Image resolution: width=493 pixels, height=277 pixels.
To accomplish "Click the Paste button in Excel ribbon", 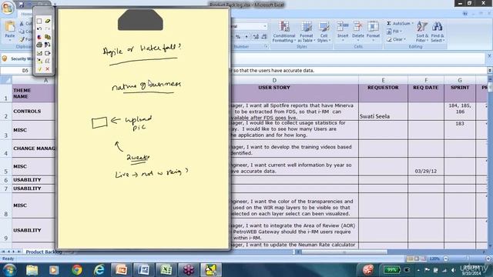I will [x=10, y=30].
